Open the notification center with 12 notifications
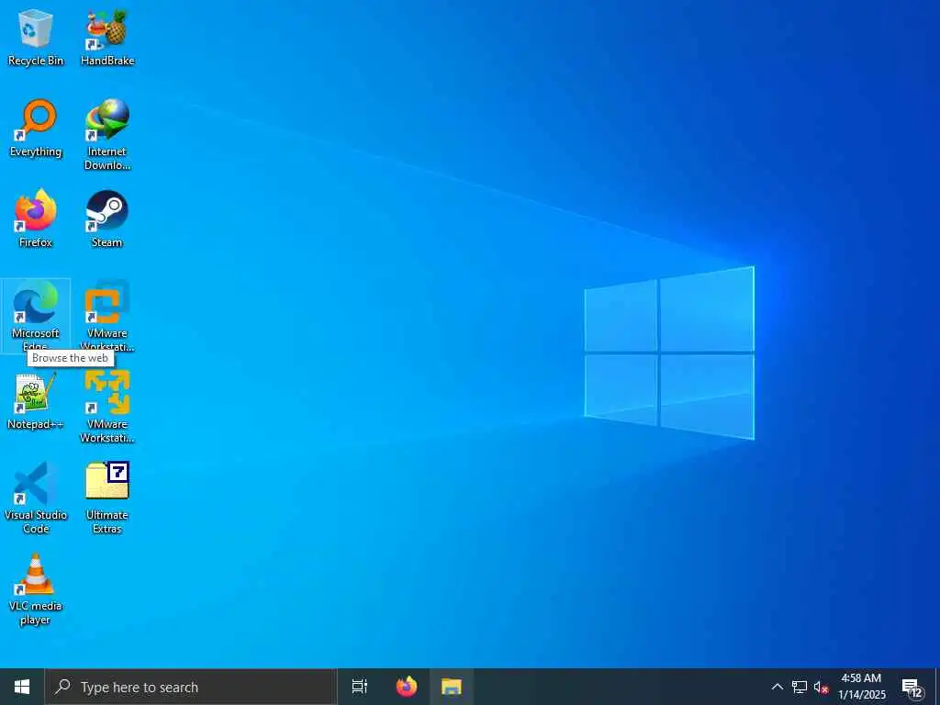The width and height of the screenshot is (940, 705). tap(913, 687)
